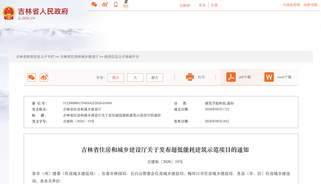This screenshot has height=184, width=321.
Task: Click the 分类 field label
Action: coord(181,103)
